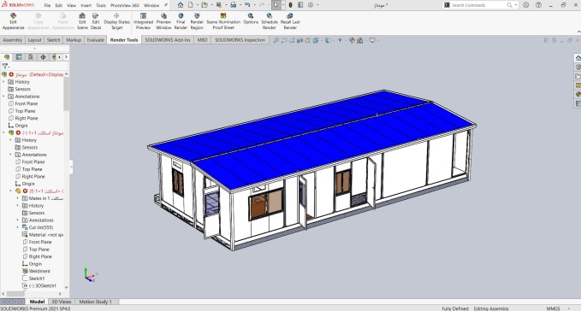Screen dimensions: 581x311
Task: Open the PropertyManager tab
Action: (19, 57)
